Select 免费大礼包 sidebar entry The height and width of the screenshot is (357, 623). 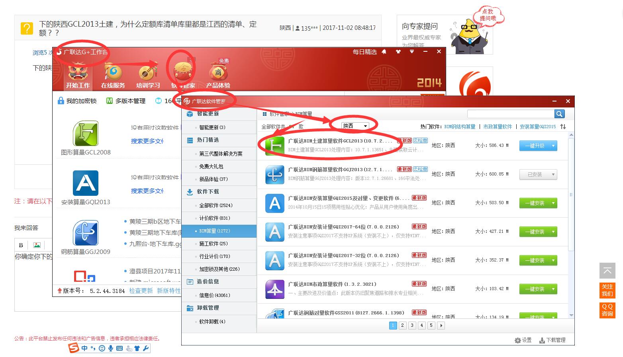[x=219, y=166]
